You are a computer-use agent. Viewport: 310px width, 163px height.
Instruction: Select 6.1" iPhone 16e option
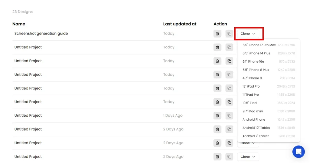pos(269,62)
